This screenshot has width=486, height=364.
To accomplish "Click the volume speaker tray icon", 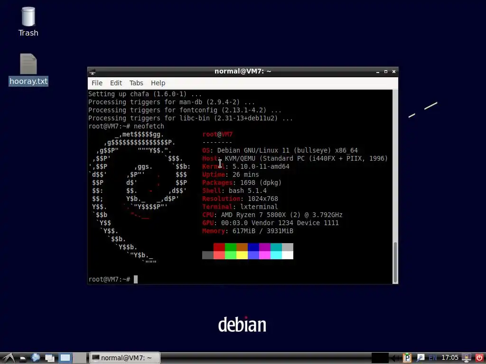I will click(x=394, y=358).
